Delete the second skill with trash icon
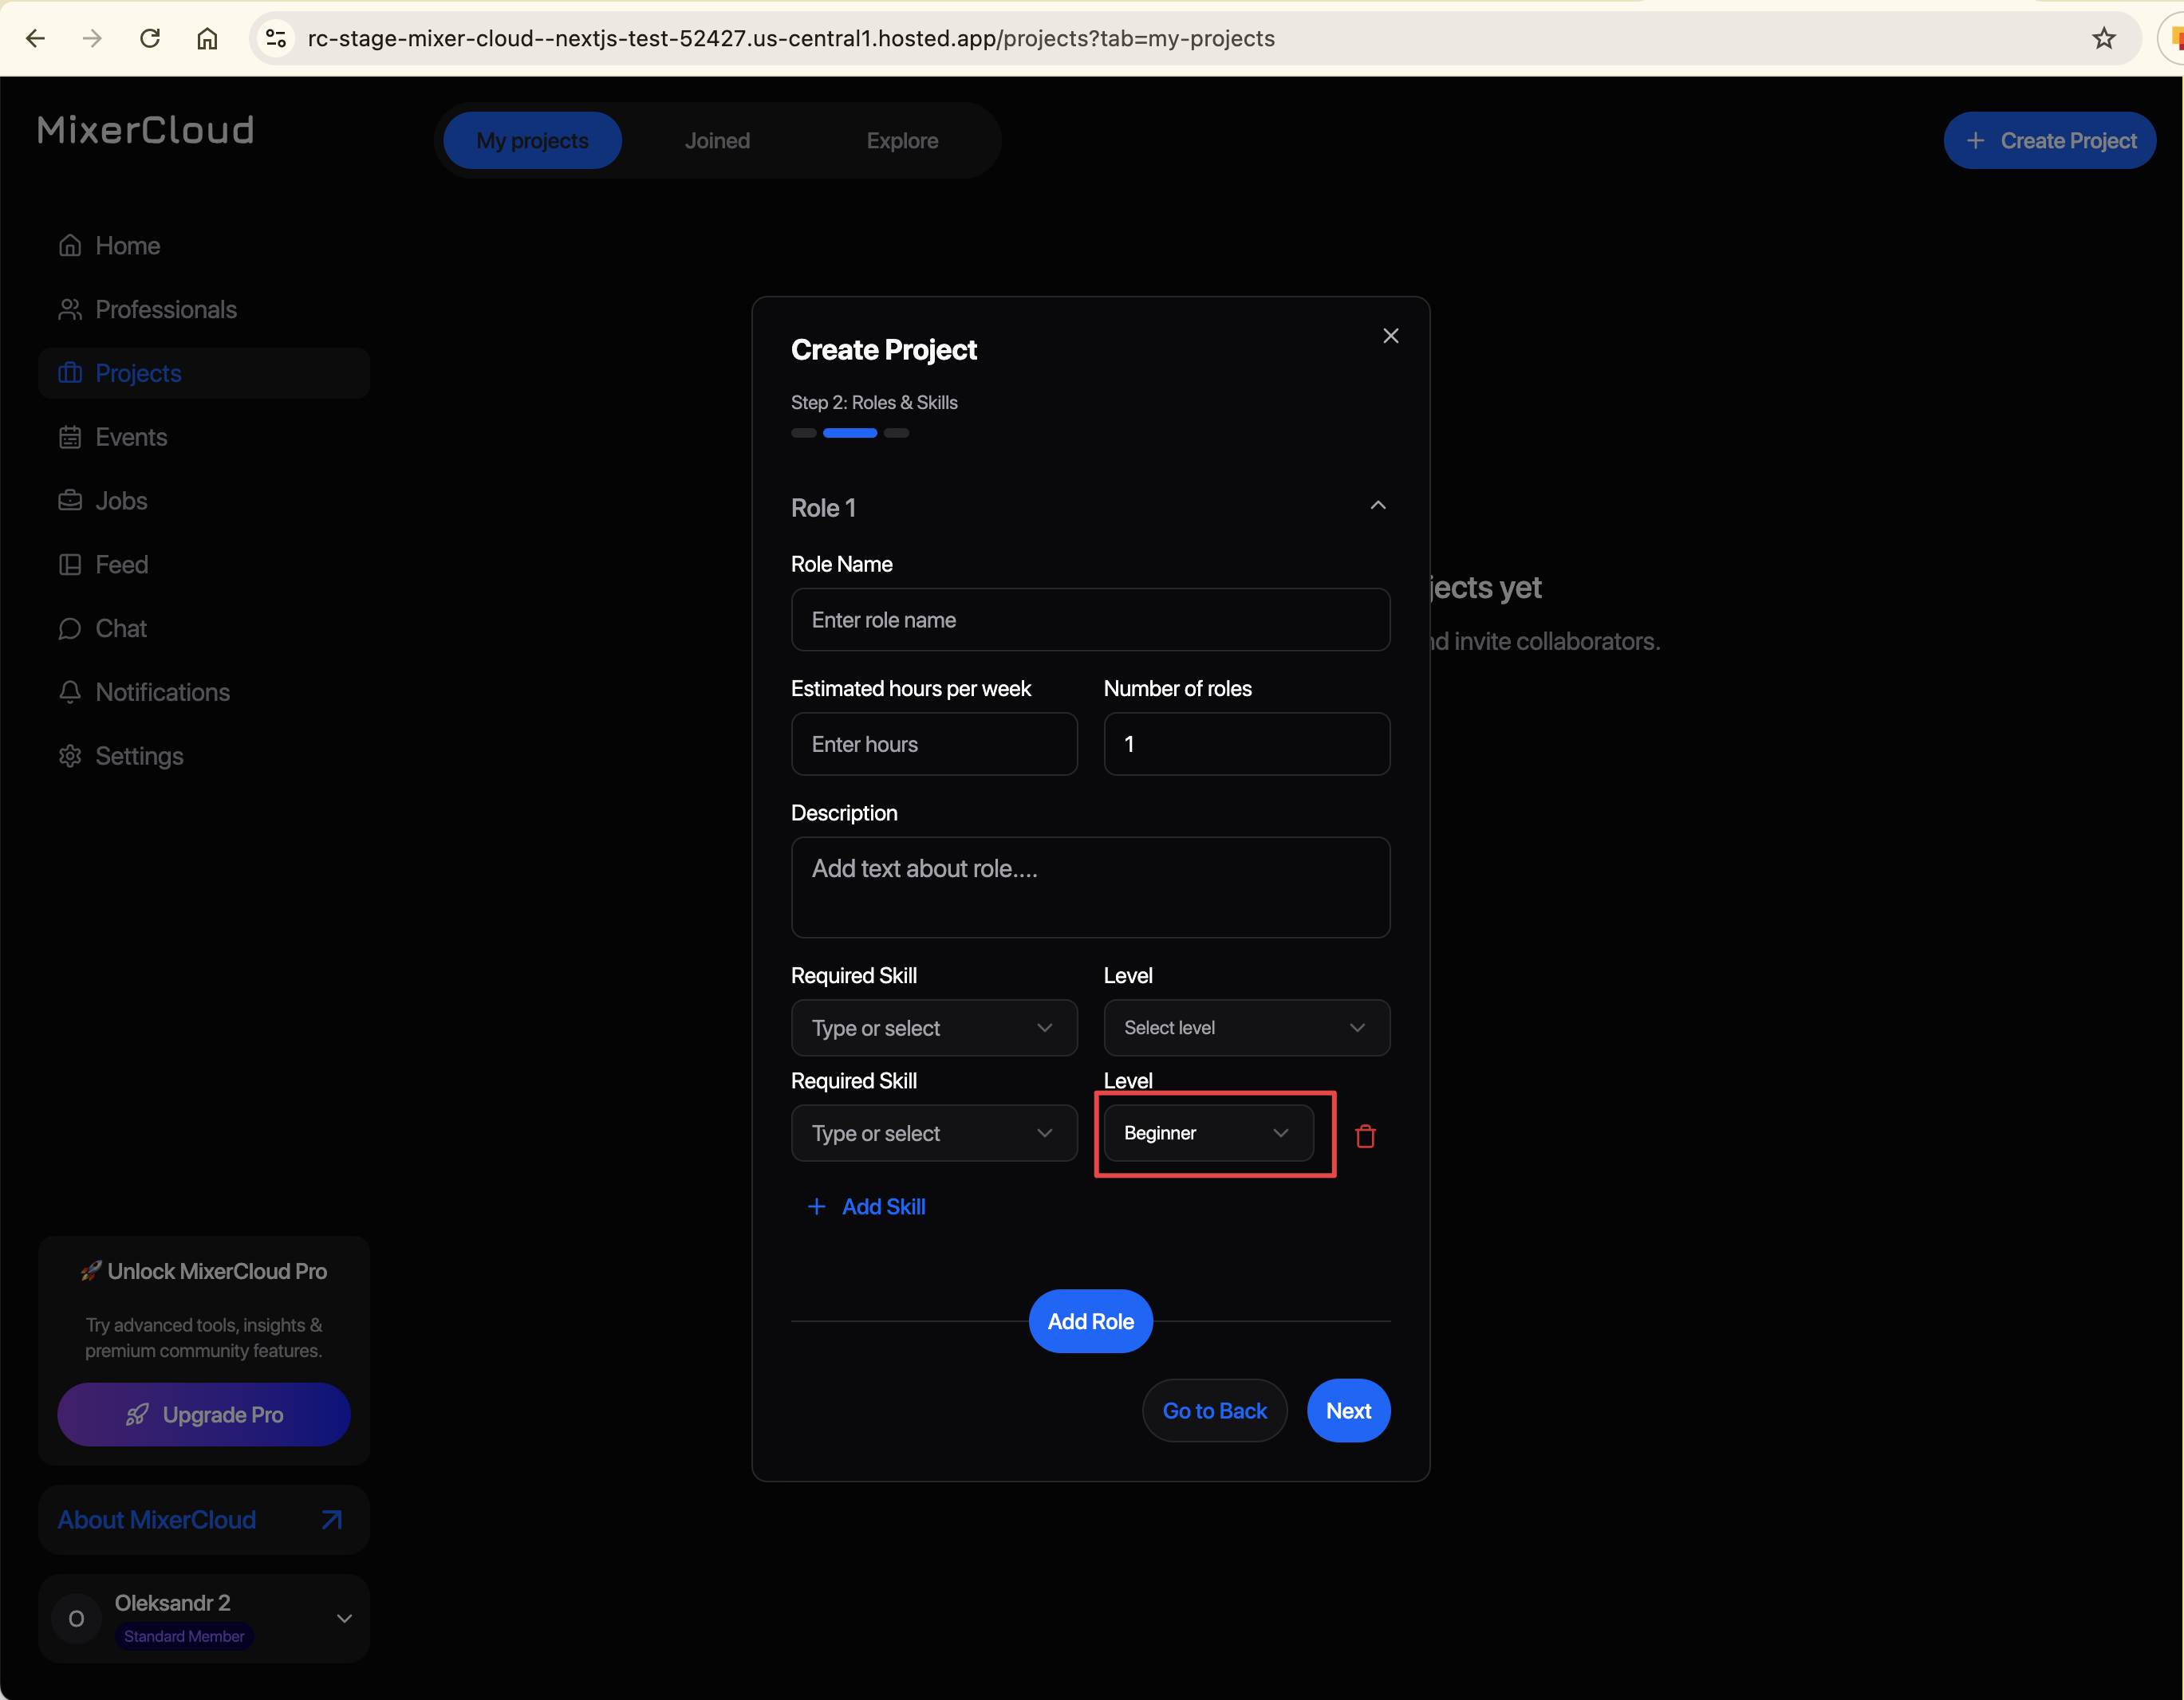Image resolution: width=2184 pixels, height=1700 pixels. coord(1365,1136)
